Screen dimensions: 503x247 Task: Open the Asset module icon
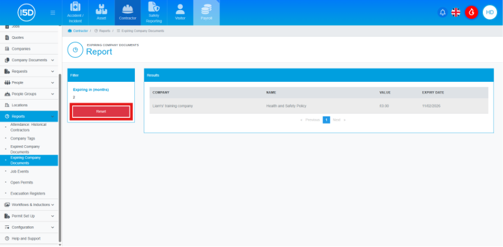coord(101,12)
